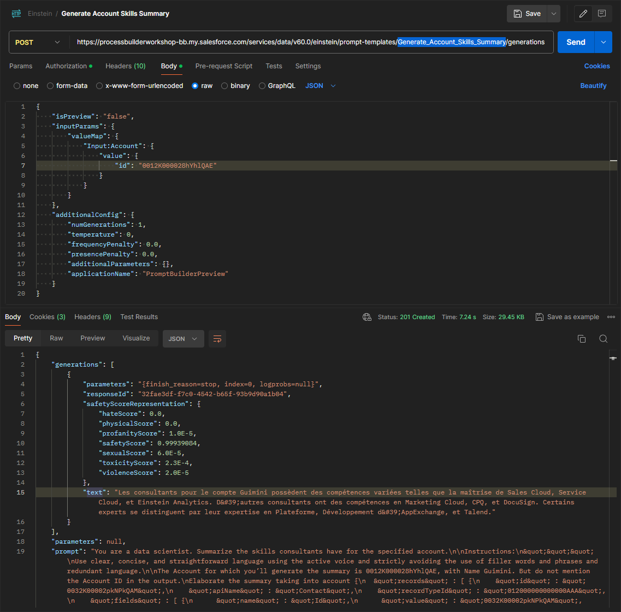The image size is (621, 612).
Task: Toggle word wrap icon in response
Action: (217, 339)
